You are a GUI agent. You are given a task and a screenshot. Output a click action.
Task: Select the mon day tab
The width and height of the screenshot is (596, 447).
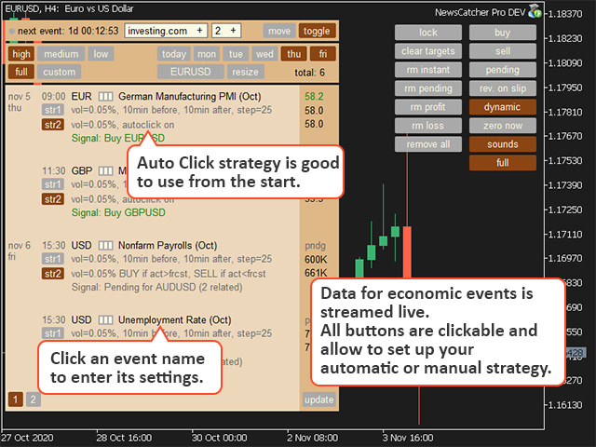pos(207,54)
